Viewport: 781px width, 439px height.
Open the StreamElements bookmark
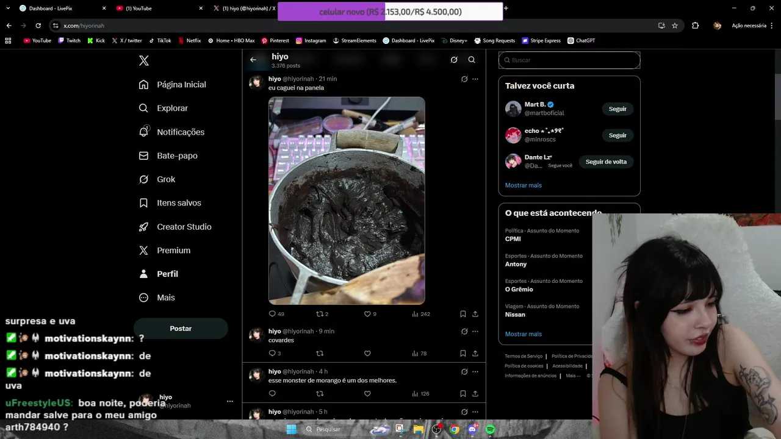click(355, 41)
